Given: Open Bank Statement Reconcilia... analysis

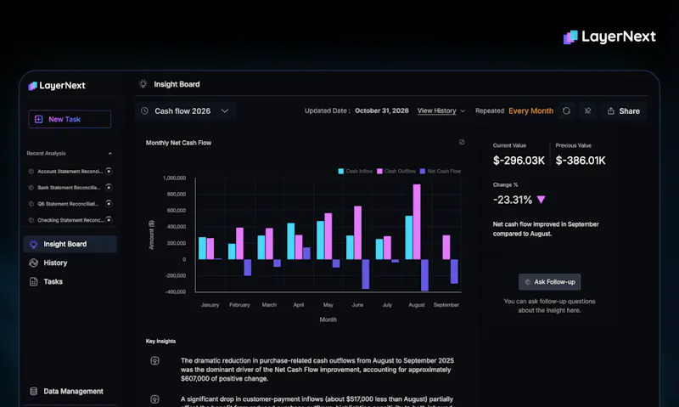Looking at the screenshot, I should [x=70, y=188].
